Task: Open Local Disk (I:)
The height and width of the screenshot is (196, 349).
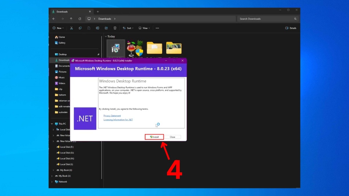Action: point(65,164)
